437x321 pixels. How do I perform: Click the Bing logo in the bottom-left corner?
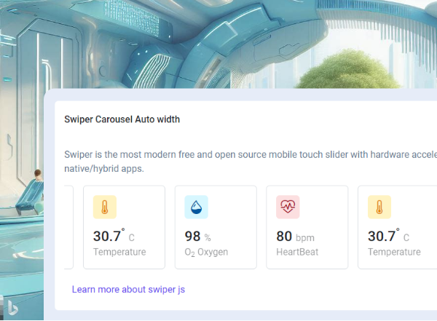tap(13, 306)
